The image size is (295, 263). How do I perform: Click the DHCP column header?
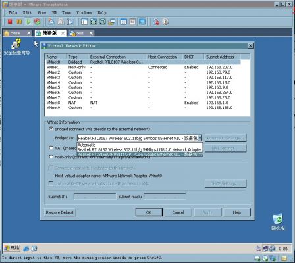pos(193,57)
